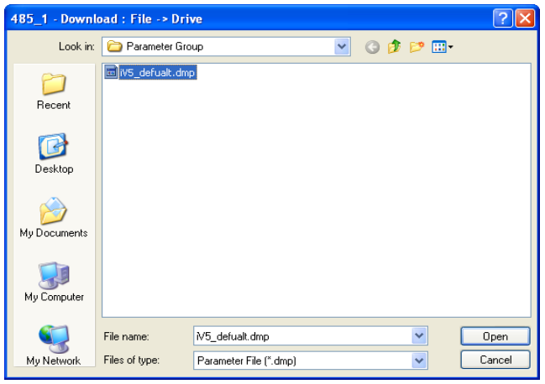Click the title bar question mark Help button
Screen dimensions: 545x384
click(x=503, y=18)
